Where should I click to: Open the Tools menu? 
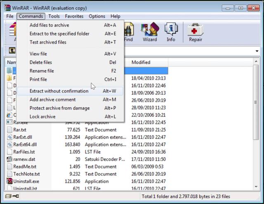point(54,16)
